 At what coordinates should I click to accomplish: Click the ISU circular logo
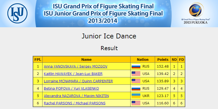click(17, 13)
